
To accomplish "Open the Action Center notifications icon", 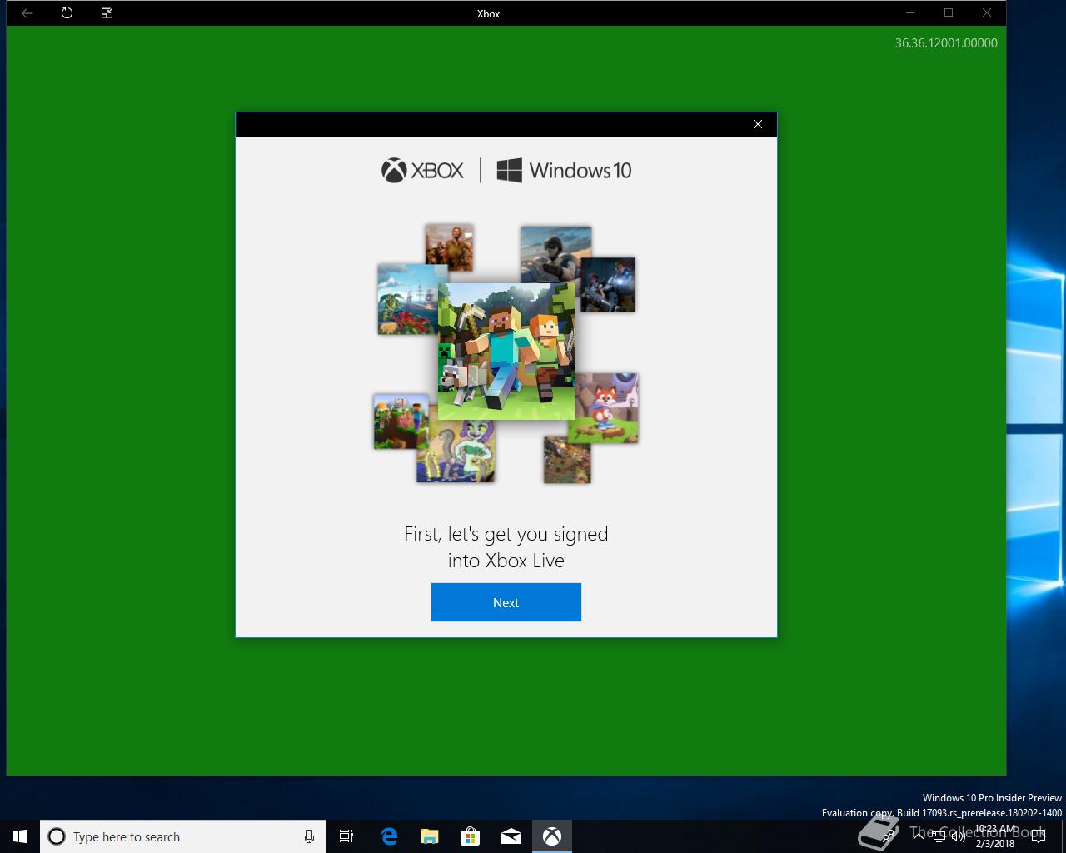I will 1039,836.
